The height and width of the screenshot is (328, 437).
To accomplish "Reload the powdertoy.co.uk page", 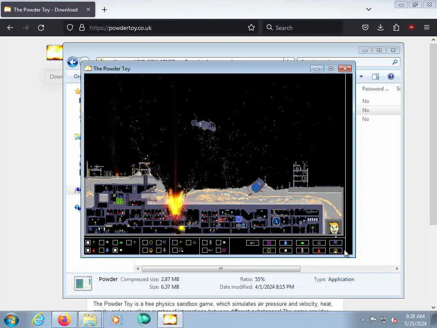I will (x=41, y=28).
